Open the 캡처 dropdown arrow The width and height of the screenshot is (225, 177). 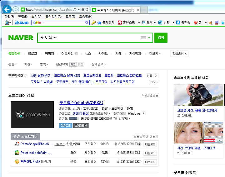coord(155,23)
